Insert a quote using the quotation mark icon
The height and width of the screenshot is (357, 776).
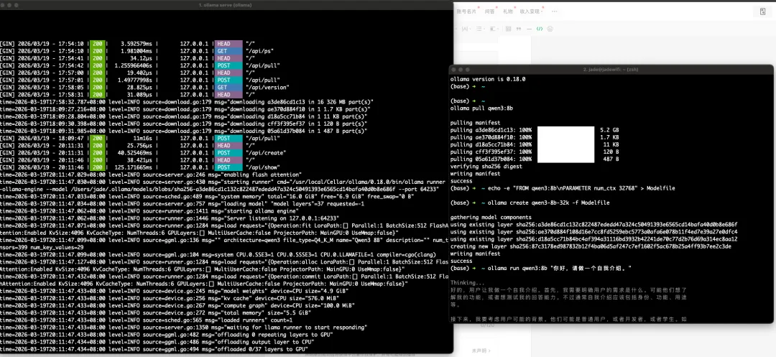click(x=519, y=29)
